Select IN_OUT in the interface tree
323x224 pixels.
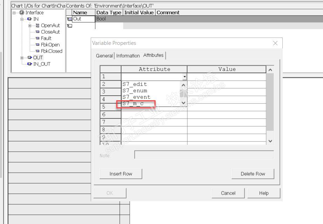pyautogui.click(x=42, y=64)
